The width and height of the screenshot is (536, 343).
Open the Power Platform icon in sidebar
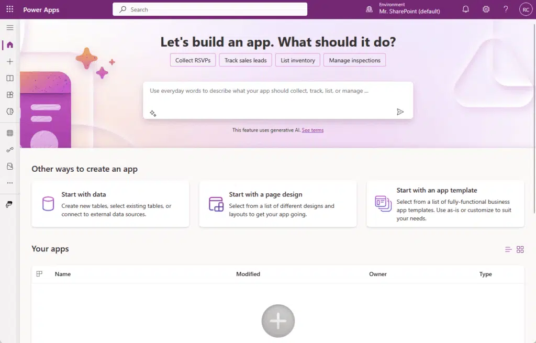[x=9, y=204]
